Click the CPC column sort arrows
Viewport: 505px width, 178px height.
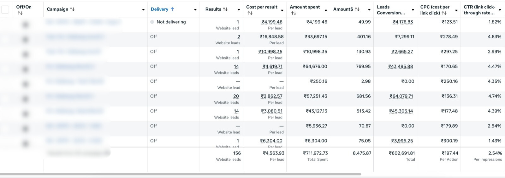coord(444,13)
